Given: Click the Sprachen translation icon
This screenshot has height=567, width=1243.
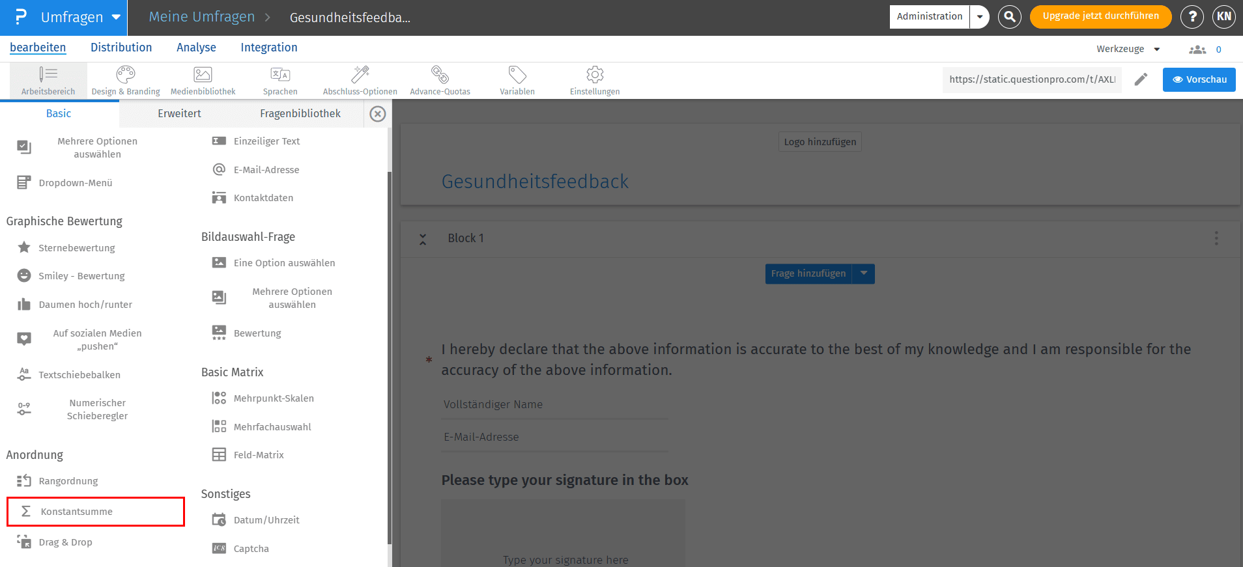Looking at the screenshot, I should click(x=280, y=75).
